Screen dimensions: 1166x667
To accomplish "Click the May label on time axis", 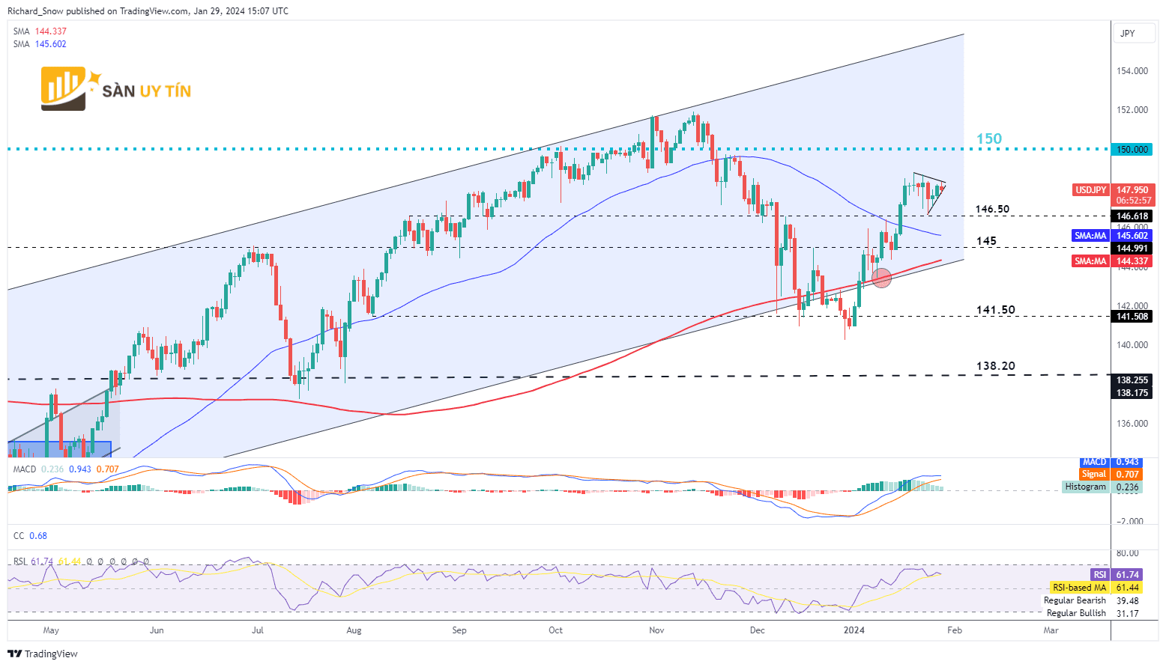I will [51, 630].
